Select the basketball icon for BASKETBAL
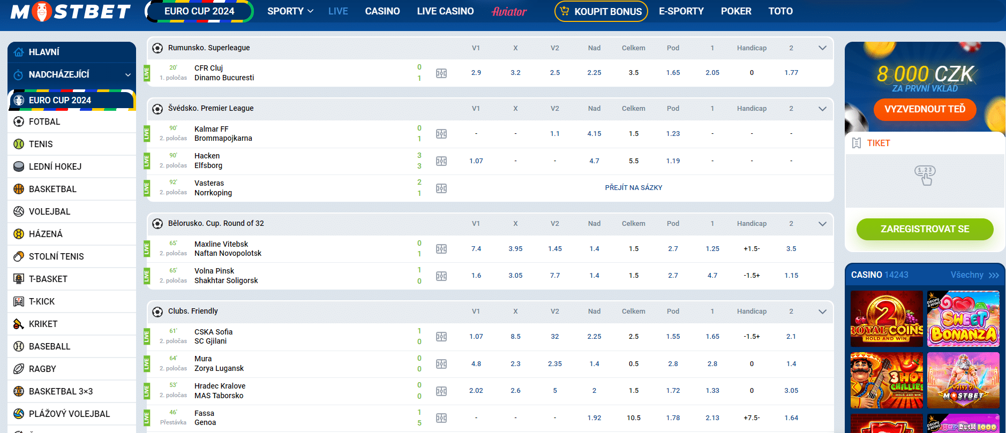The image size is (1006, 433). tap(19, 189)
